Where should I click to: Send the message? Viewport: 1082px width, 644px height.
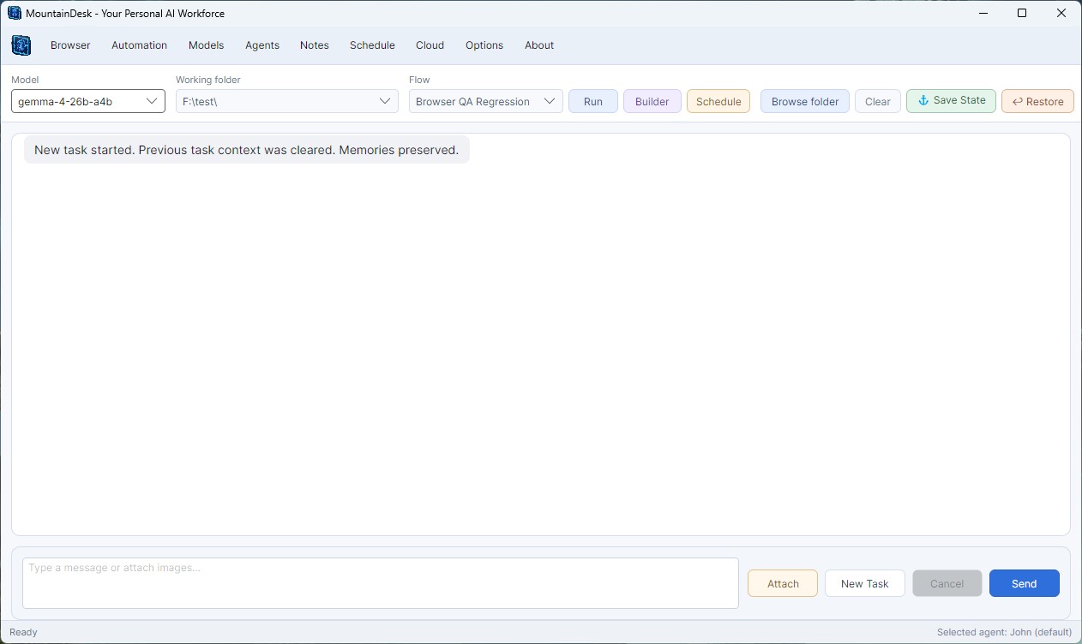(x=1025, y=583)
